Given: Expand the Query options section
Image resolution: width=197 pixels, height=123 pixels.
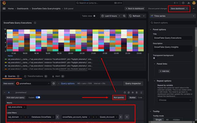Looking at the screenshot, I should (66, 83).
